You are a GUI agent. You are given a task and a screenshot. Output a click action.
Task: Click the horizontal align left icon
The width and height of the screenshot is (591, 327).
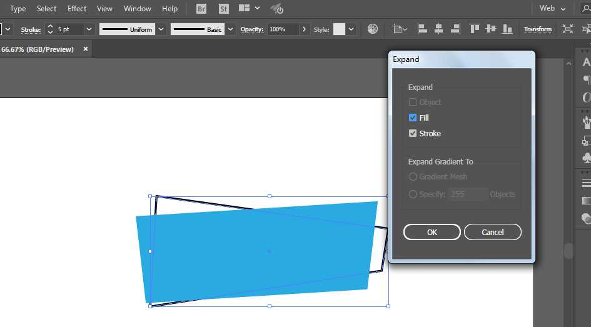click(x=422, y=29)
